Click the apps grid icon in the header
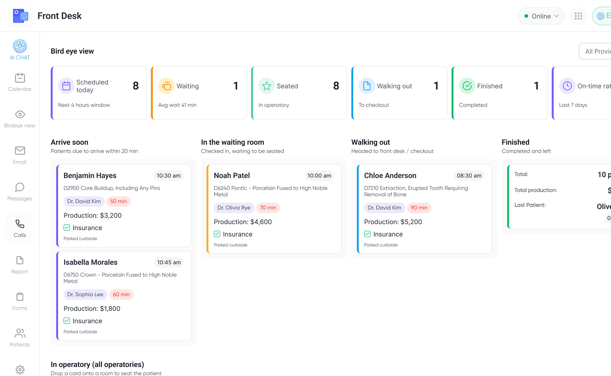 pos(578,16)
